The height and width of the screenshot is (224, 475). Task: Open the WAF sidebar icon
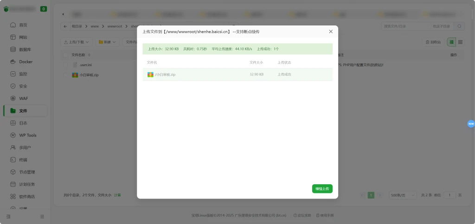coord(13,99)
